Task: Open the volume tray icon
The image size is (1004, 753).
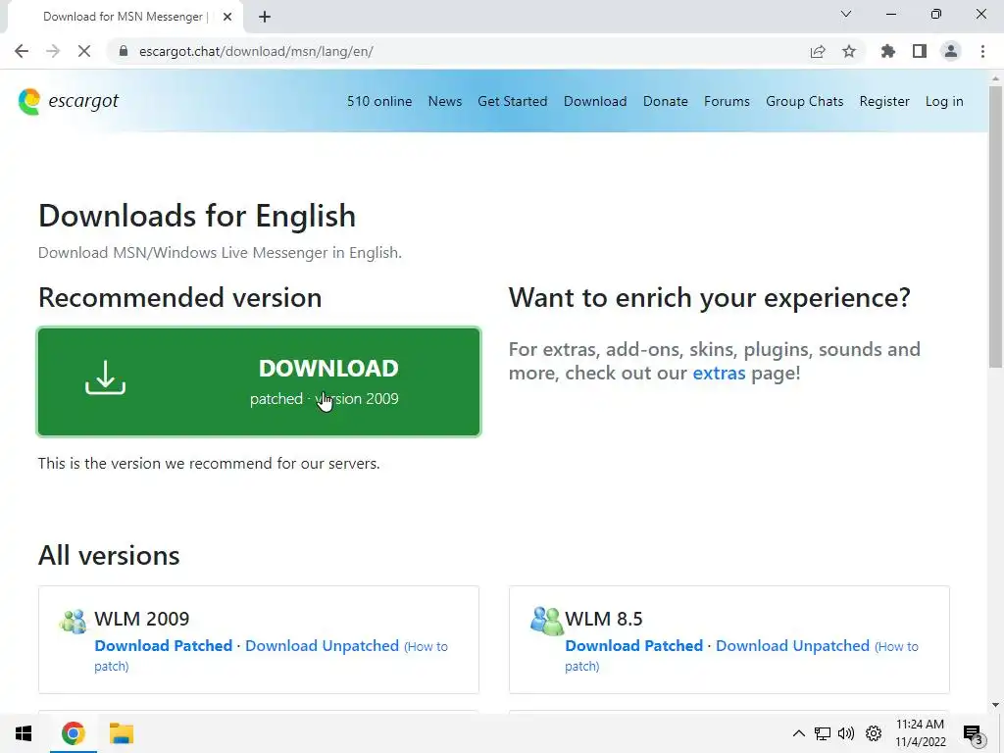Action: (846, 733)
